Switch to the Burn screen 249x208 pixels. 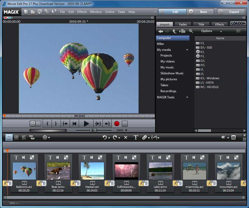pyautogui.click(x=200, y=12)
